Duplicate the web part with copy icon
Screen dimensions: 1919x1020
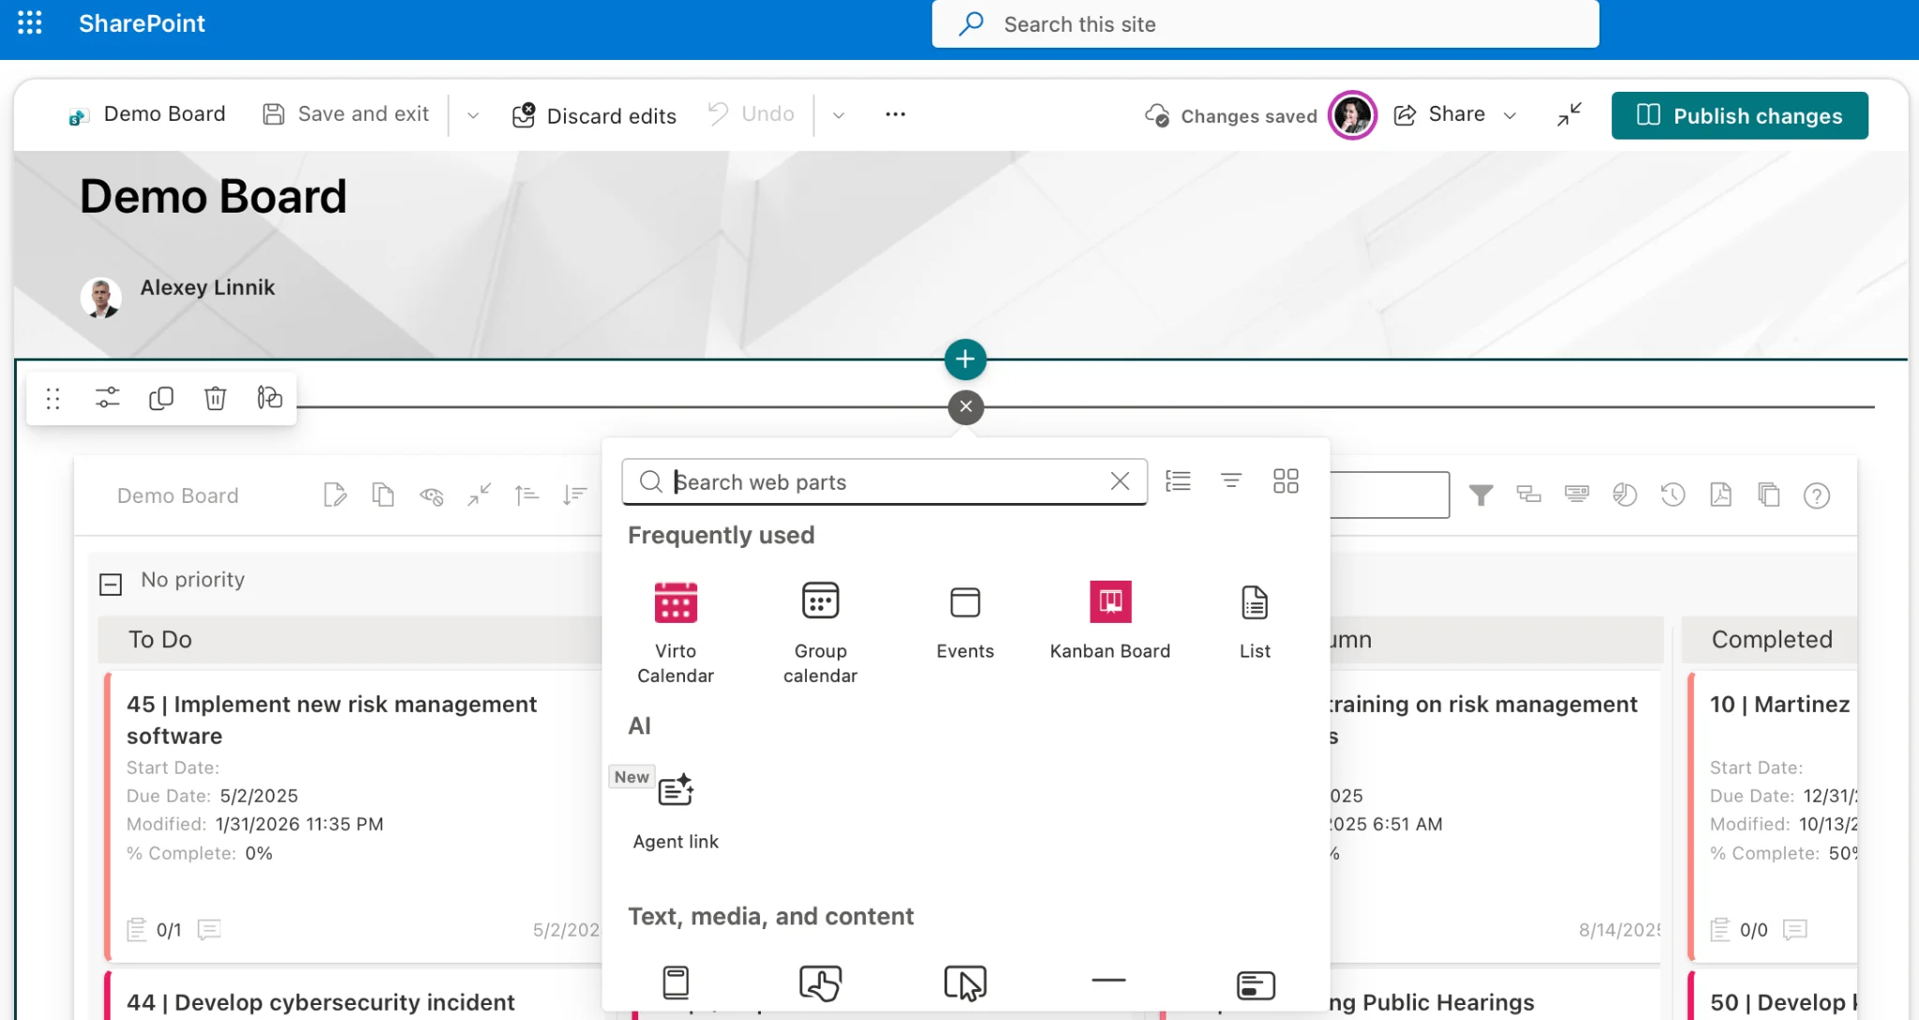coord(161,398)
